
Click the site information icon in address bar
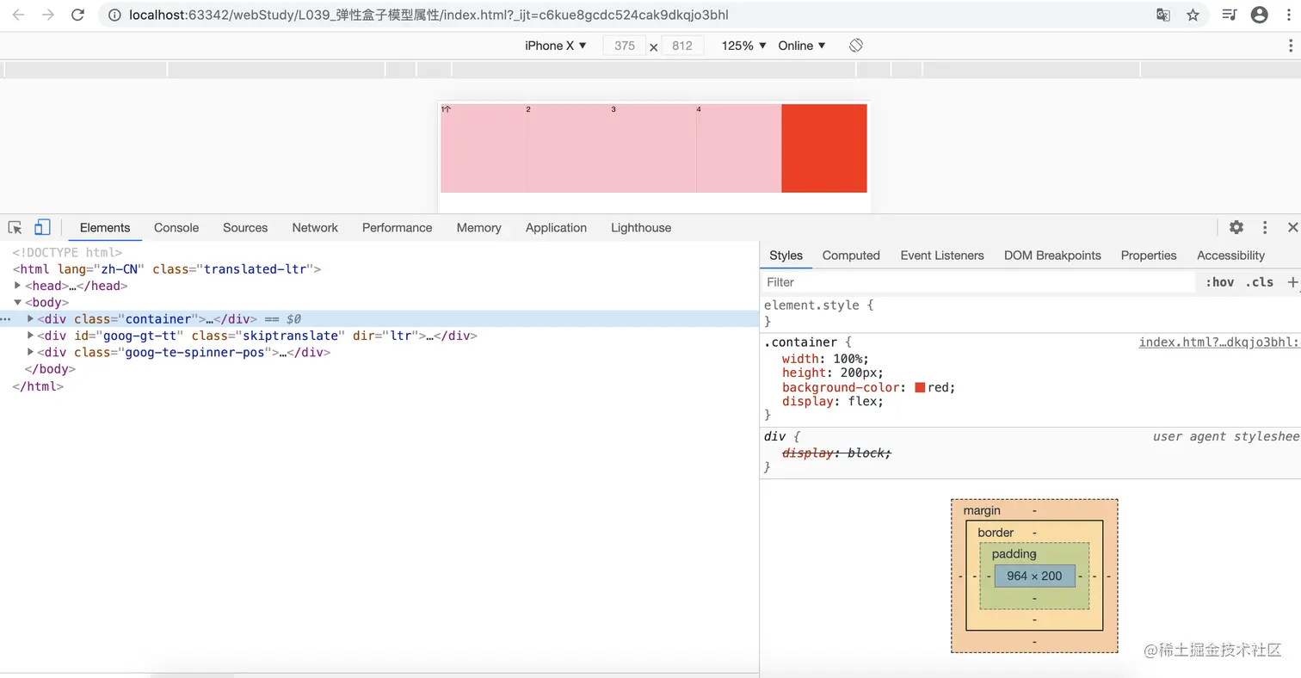tap(115, 15)
